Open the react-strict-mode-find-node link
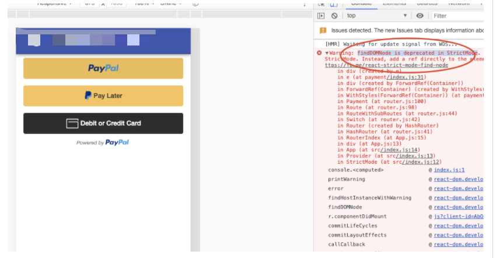 386,65
